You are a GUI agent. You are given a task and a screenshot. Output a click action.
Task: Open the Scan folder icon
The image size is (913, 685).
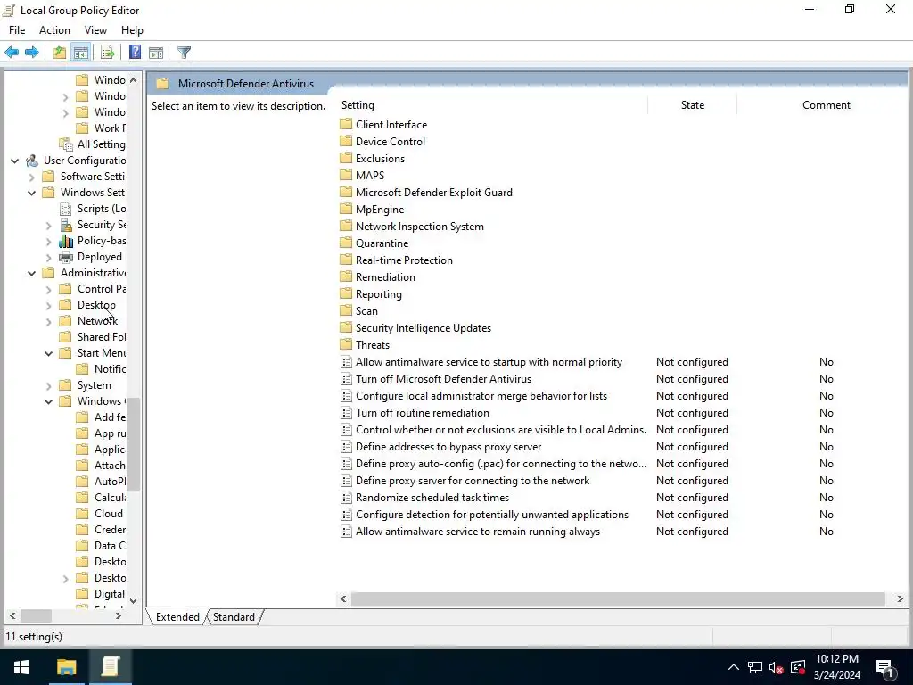tap(346, 310)
